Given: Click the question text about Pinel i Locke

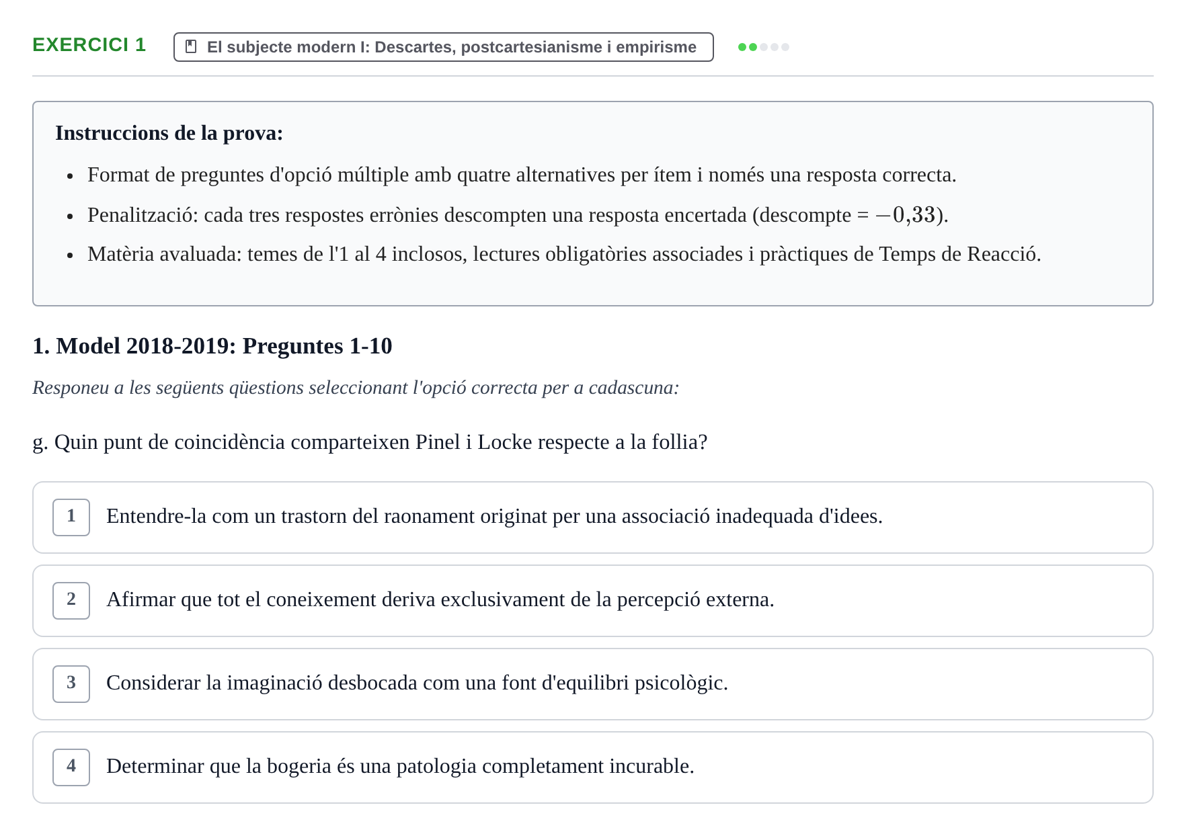Looking at the screenshot, I should 370,442.
